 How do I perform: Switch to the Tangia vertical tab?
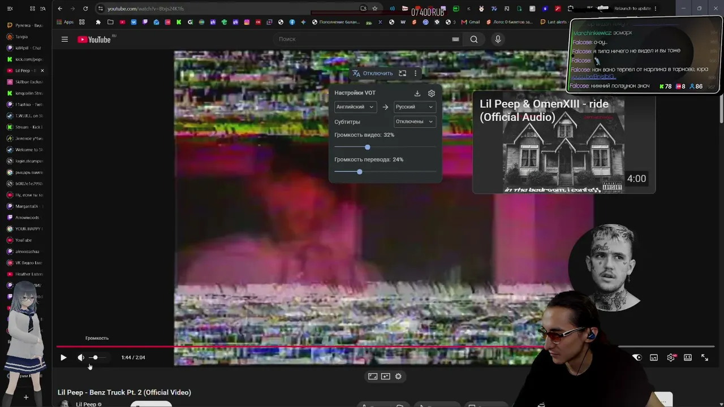[25, 37]
